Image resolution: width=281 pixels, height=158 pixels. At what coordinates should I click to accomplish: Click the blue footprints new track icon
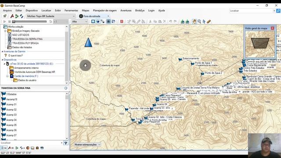pyautogui.click(x=22, y=16)
